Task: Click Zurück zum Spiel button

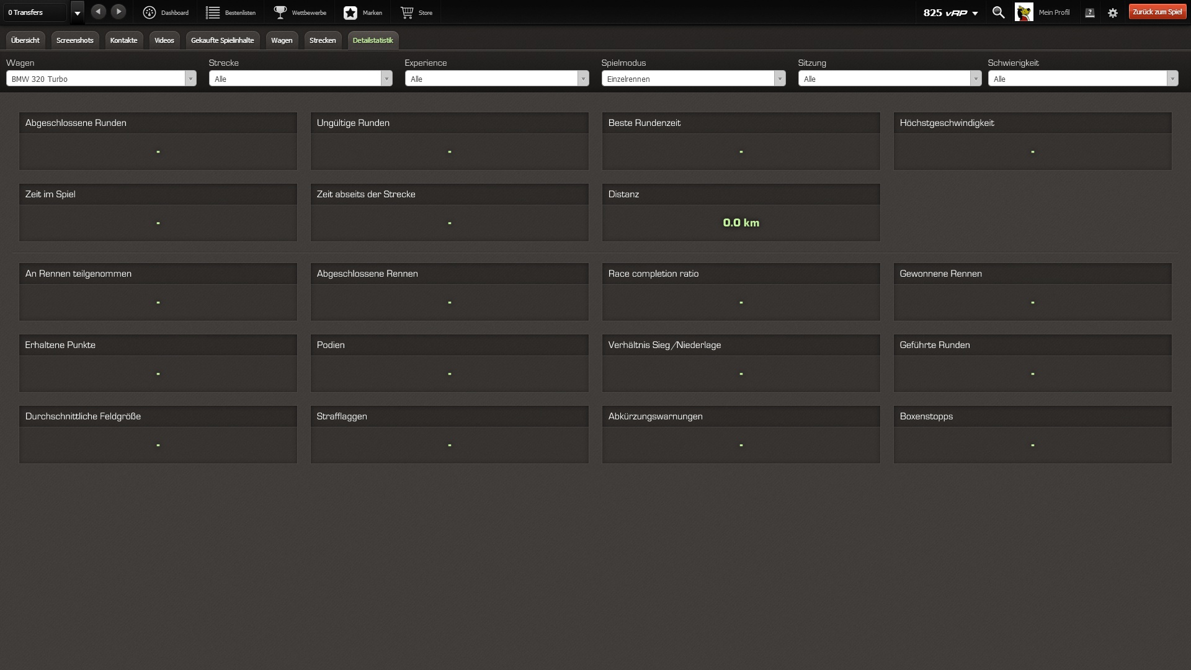Action: click(x=1157, y=12)
